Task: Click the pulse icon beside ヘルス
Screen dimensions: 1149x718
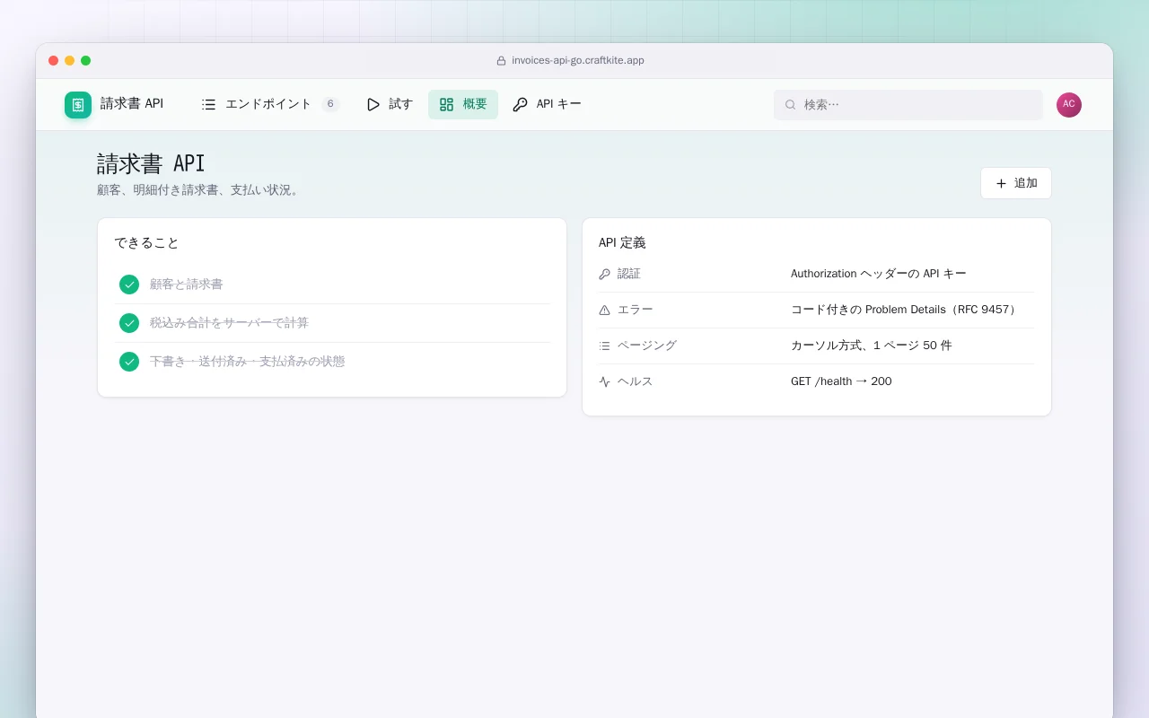Action: pos(604,381)
